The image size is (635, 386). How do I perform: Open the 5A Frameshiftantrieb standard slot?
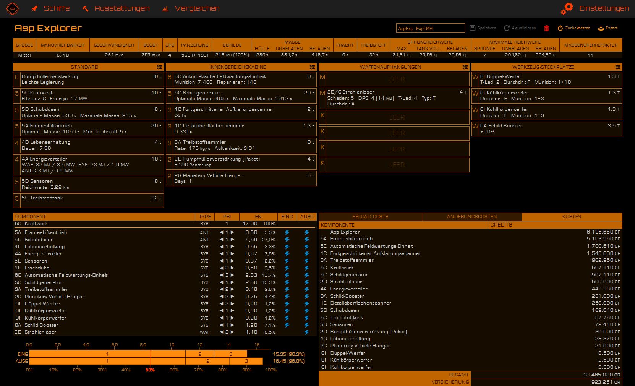click(88, 129)
